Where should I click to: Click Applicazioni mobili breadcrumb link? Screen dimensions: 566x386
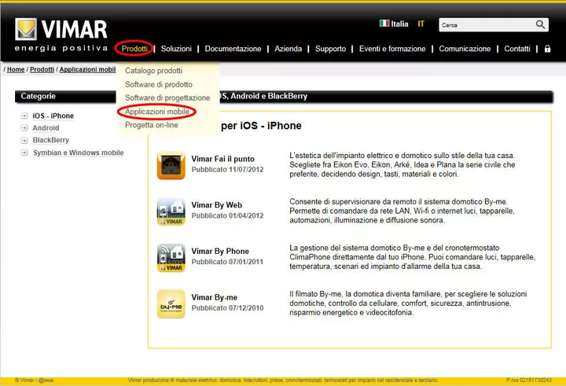point(87,69)
